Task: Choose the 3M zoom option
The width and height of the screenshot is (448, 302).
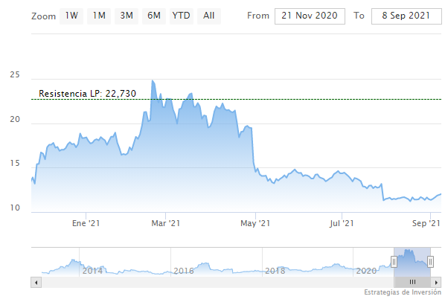Action: pyautogui.click(x=127, y=15)
